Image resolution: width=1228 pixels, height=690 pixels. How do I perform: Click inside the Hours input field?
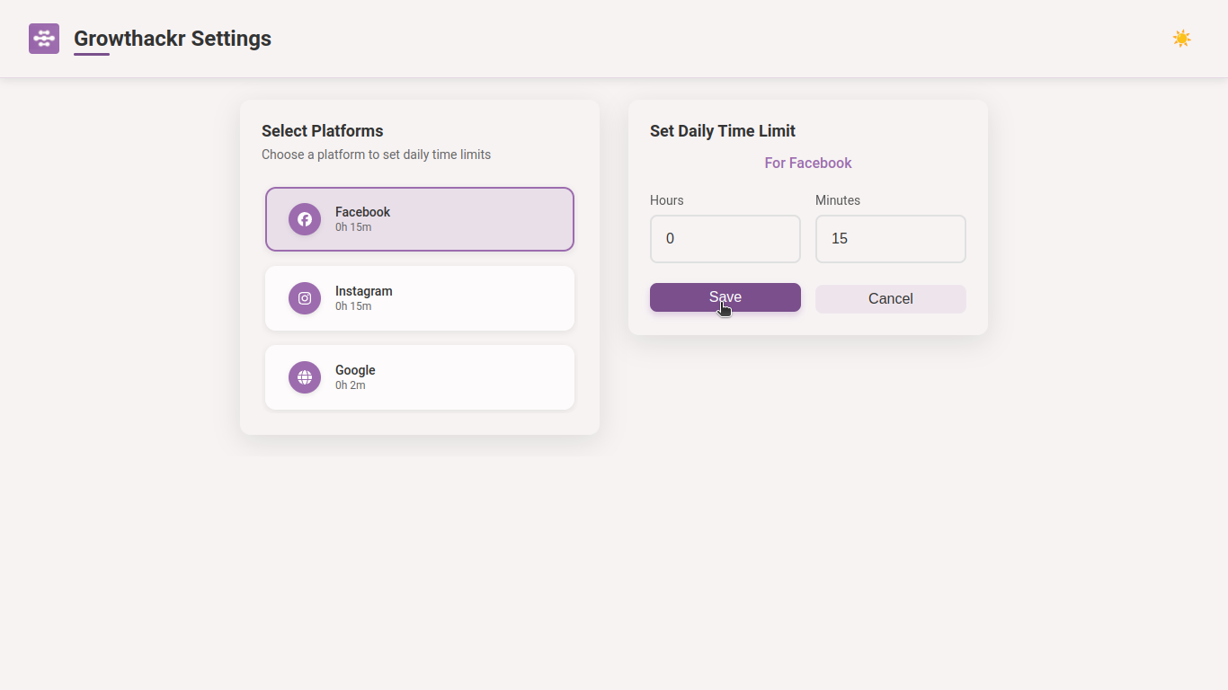(x=725, y=239)
